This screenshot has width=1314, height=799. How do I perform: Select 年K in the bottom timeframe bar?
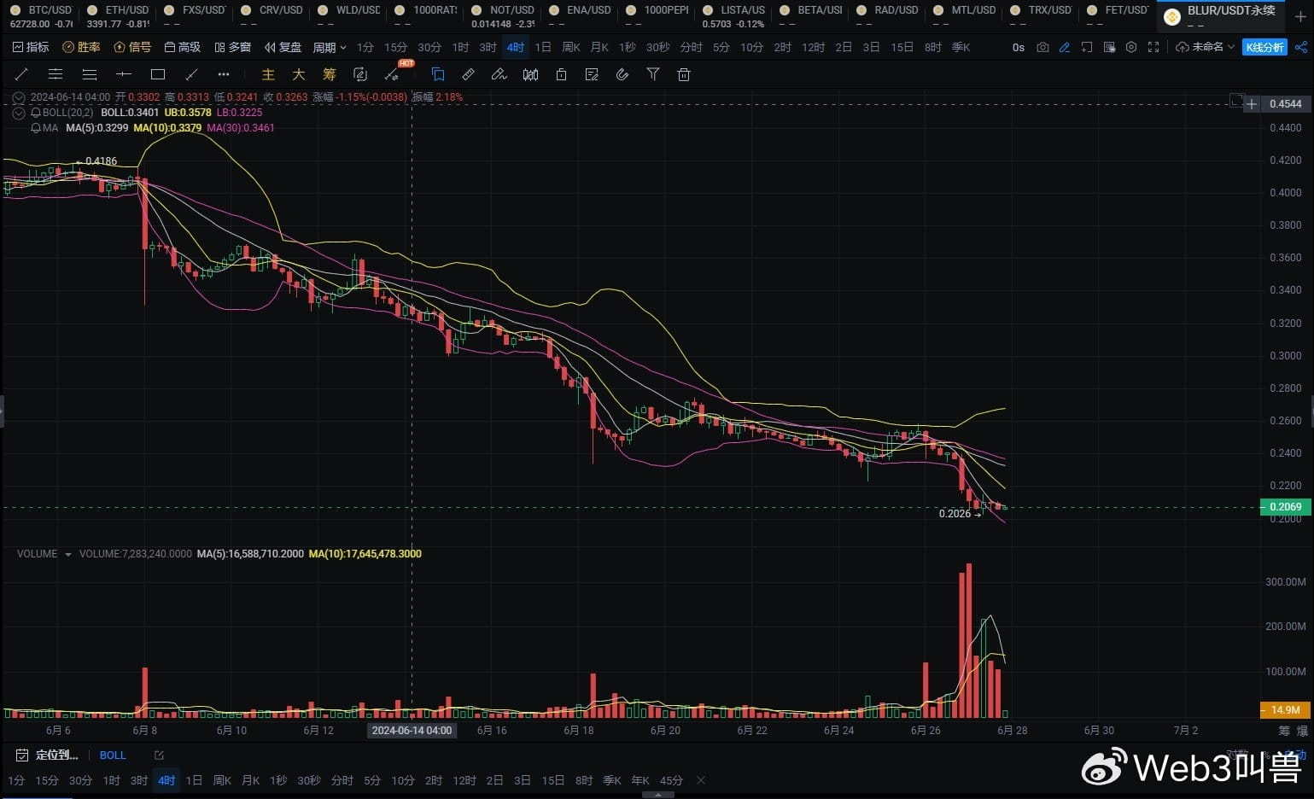click(640, 780)
